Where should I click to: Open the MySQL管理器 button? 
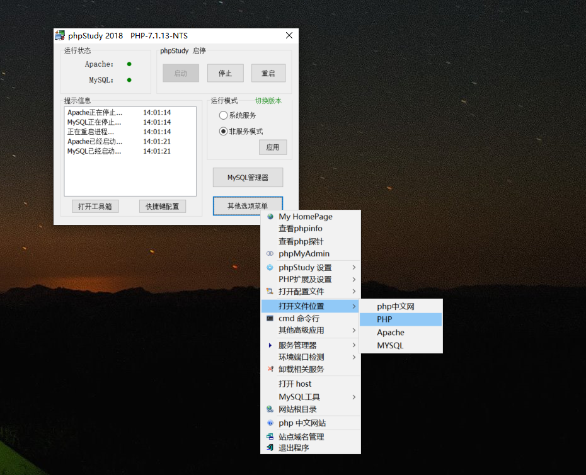[248, 178]
